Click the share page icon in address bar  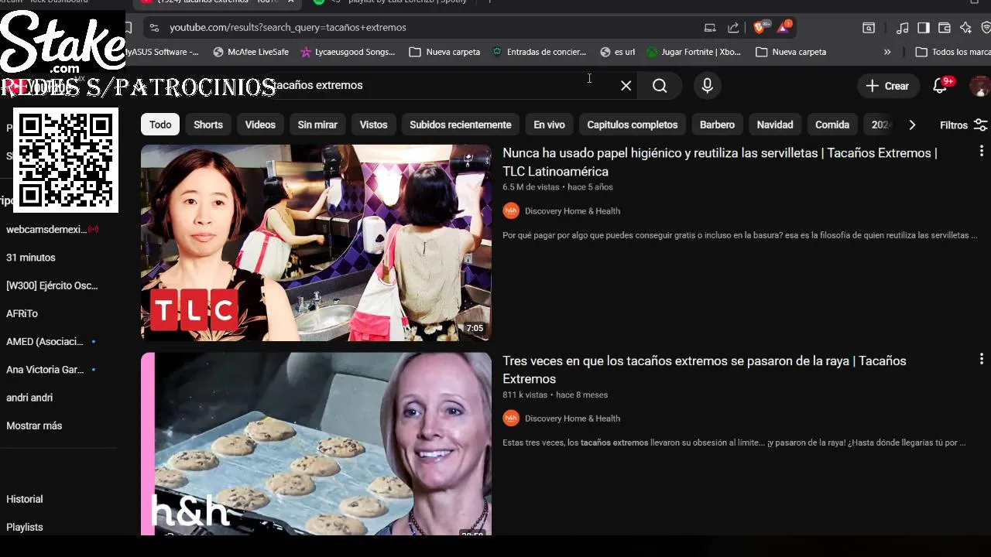733,28
